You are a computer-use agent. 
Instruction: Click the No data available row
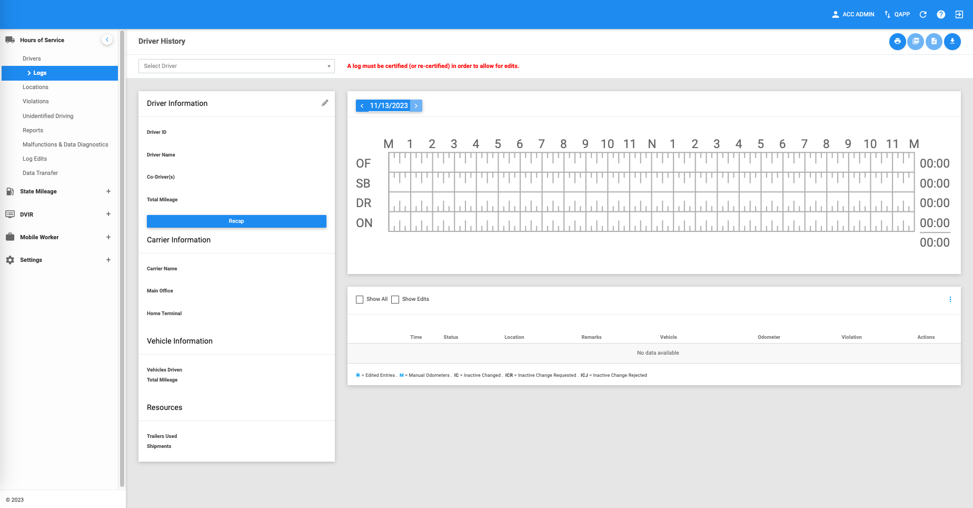[x=654, y=353]
